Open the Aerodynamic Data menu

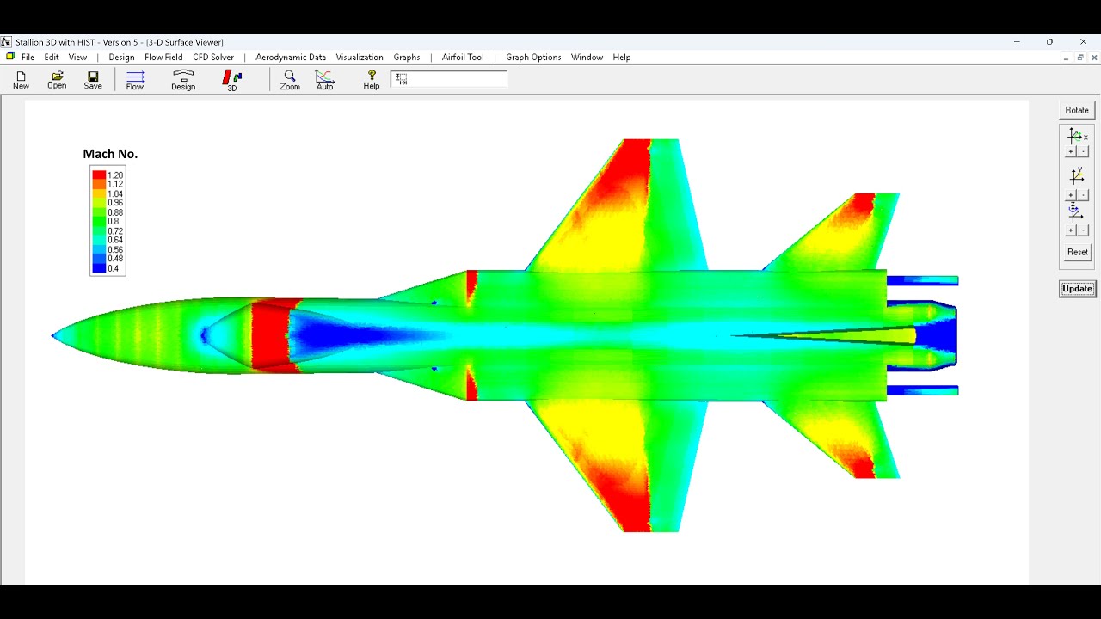(291, 58)
